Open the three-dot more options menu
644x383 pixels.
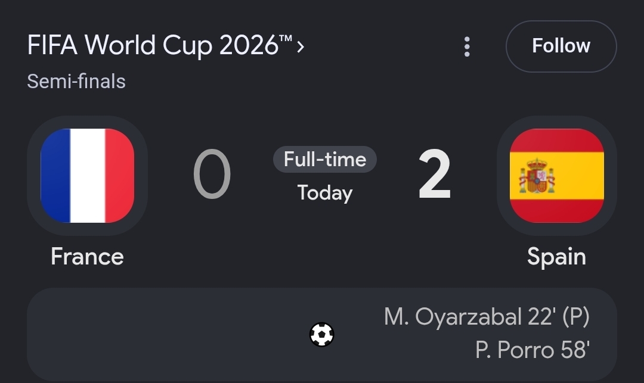[x=466, y=46]
